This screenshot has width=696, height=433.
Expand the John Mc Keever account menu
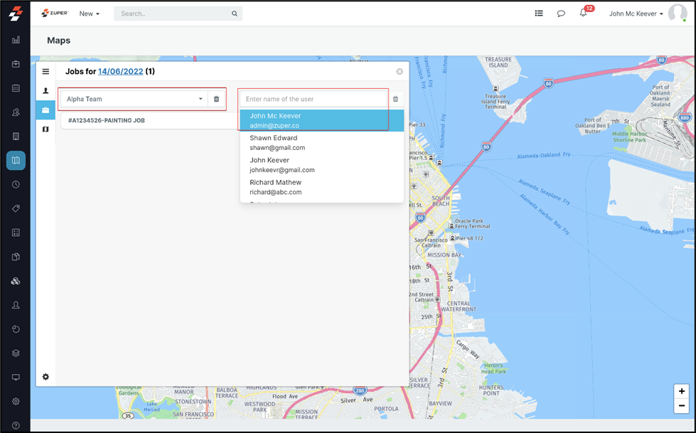click(x=636, y=14)
